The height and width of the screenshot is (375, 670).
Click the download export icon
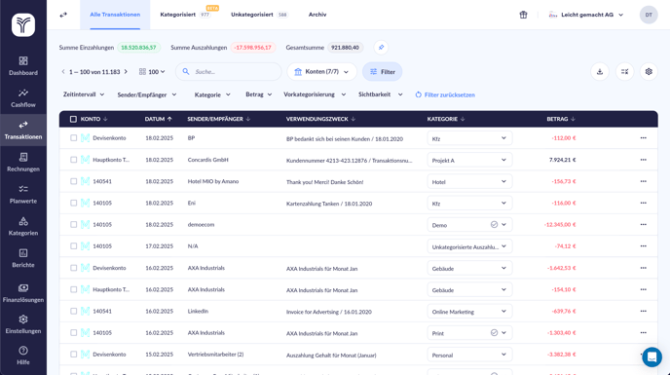[x=600, y=72]
